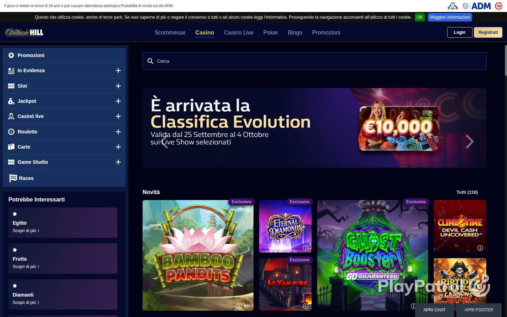Open the Poker tab

pyautogui.click(x=271, y=32)
